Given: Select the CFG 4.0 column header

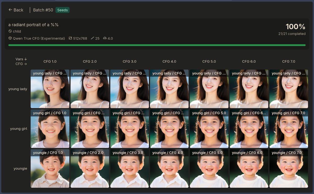Looking at the screenshot, I should 169,61.
